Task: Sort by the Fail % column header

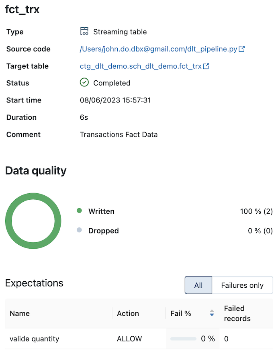Action: point(181,313)
